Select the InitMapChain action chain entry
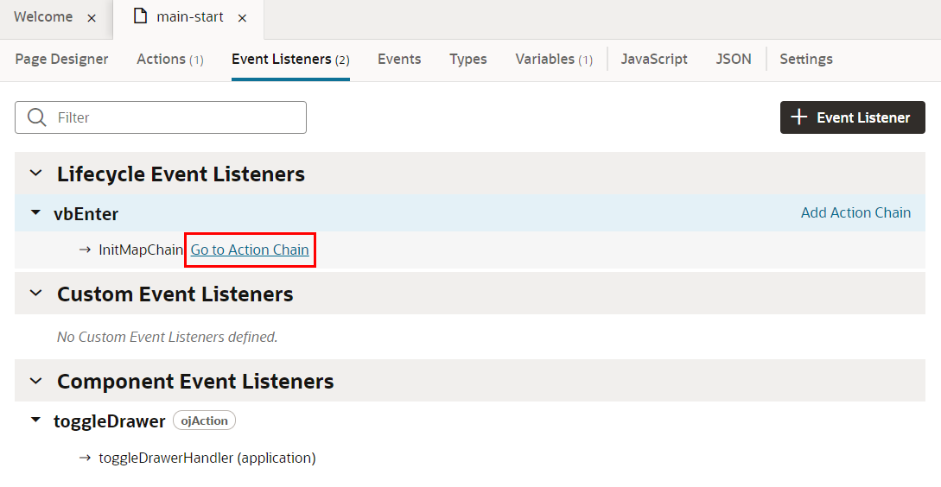This screenshot has height=487, width=941. pyautogui.click(x=141, y=250)
